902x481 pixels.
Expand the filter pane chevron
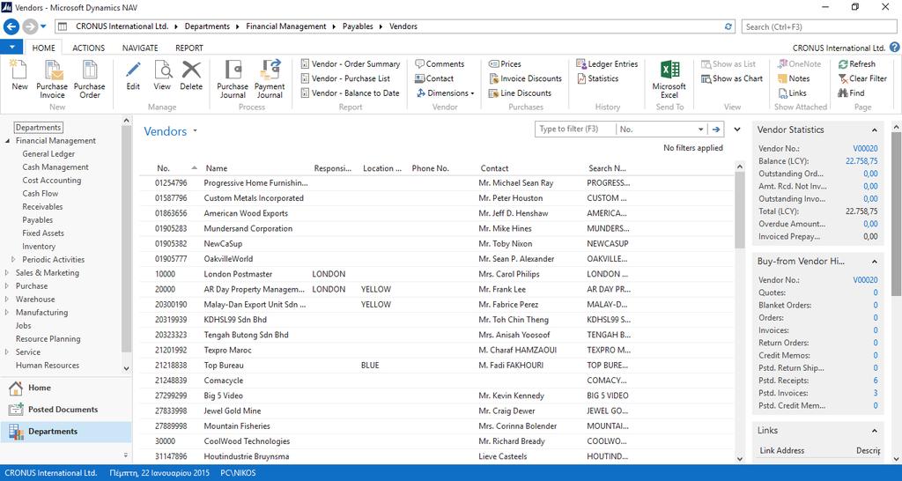(x=737, y=129)
